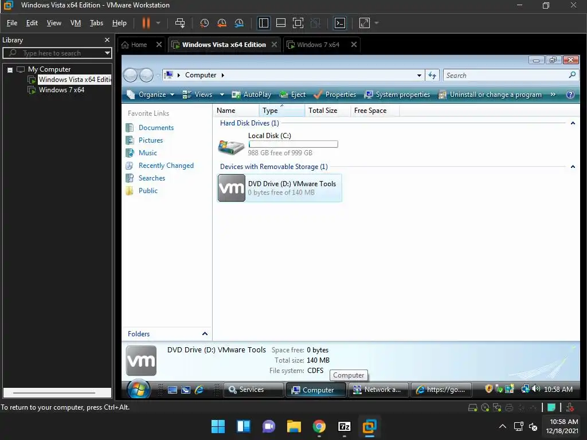This screenshot has height=440, width=587.
Task: Open the Tabs menu
Action: (96, 23)
